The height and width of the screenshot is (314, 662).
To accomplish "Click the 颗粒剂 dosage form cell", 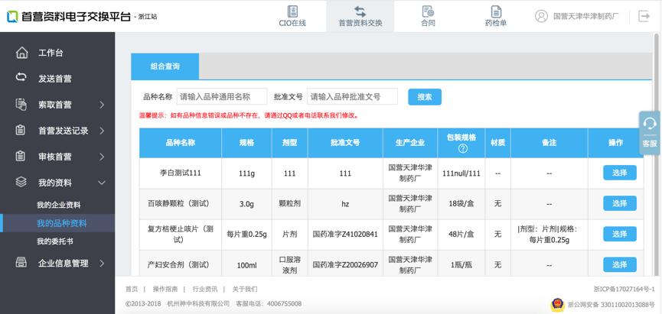I will (289, 203).
